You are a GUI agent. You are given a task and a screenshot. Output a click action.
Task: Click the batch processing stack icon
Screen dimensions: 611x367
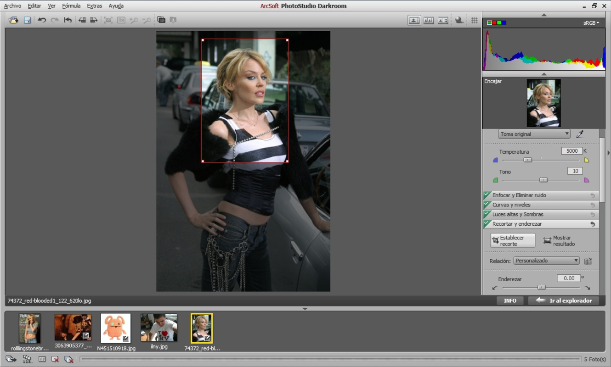[x=161, y=20]
